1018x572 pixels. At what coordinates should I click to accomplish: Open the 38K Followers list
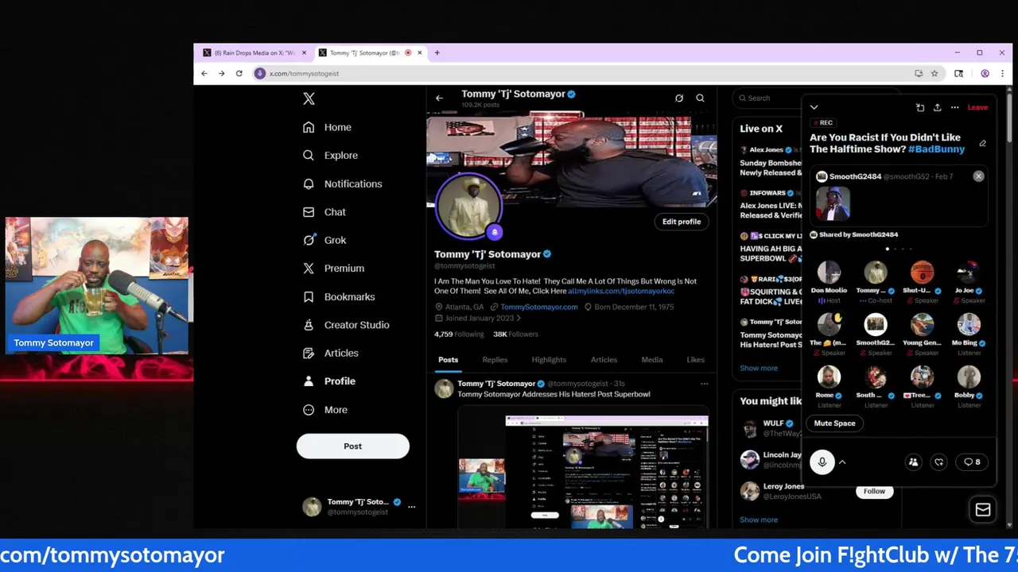(x=515, y=334)
